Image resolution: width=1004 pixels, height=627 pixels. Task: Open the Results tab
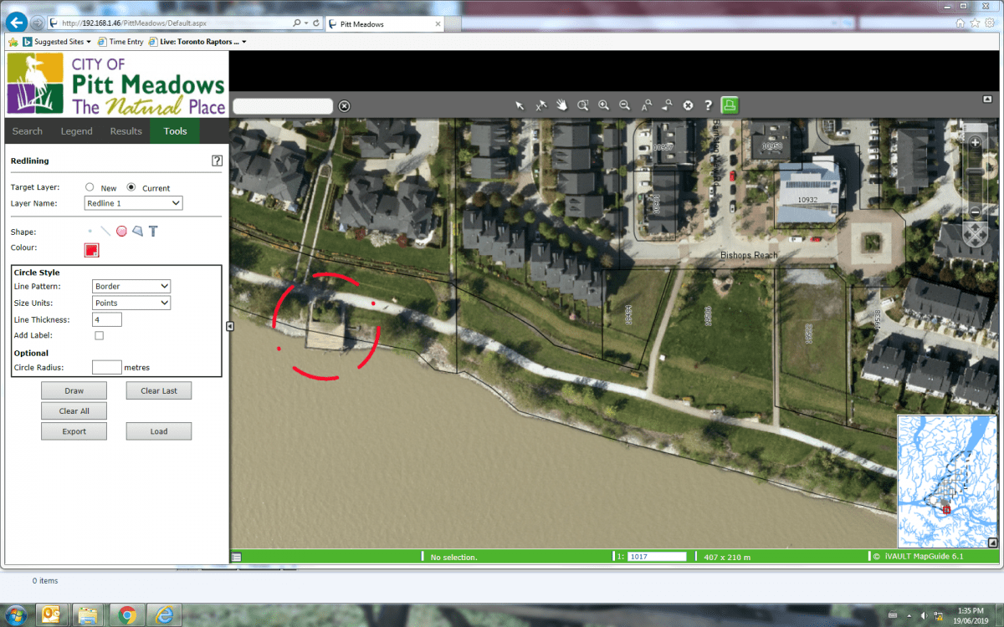click(125, 131)
